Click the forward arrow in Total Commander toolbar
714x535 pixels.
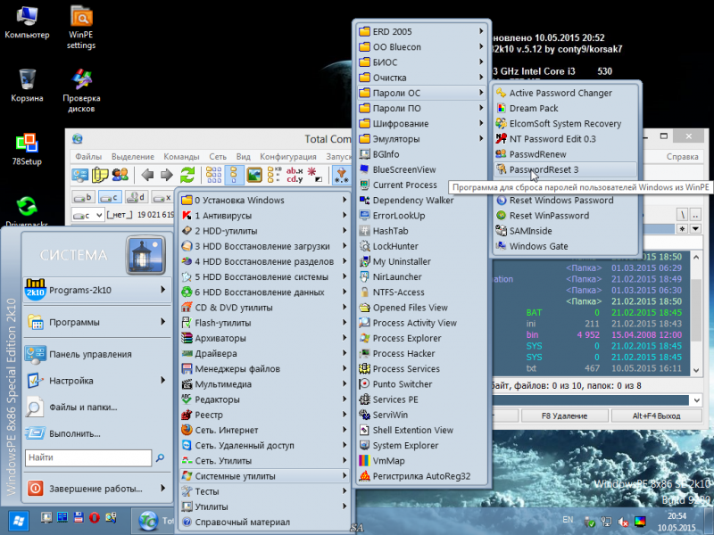pos(167,175)
